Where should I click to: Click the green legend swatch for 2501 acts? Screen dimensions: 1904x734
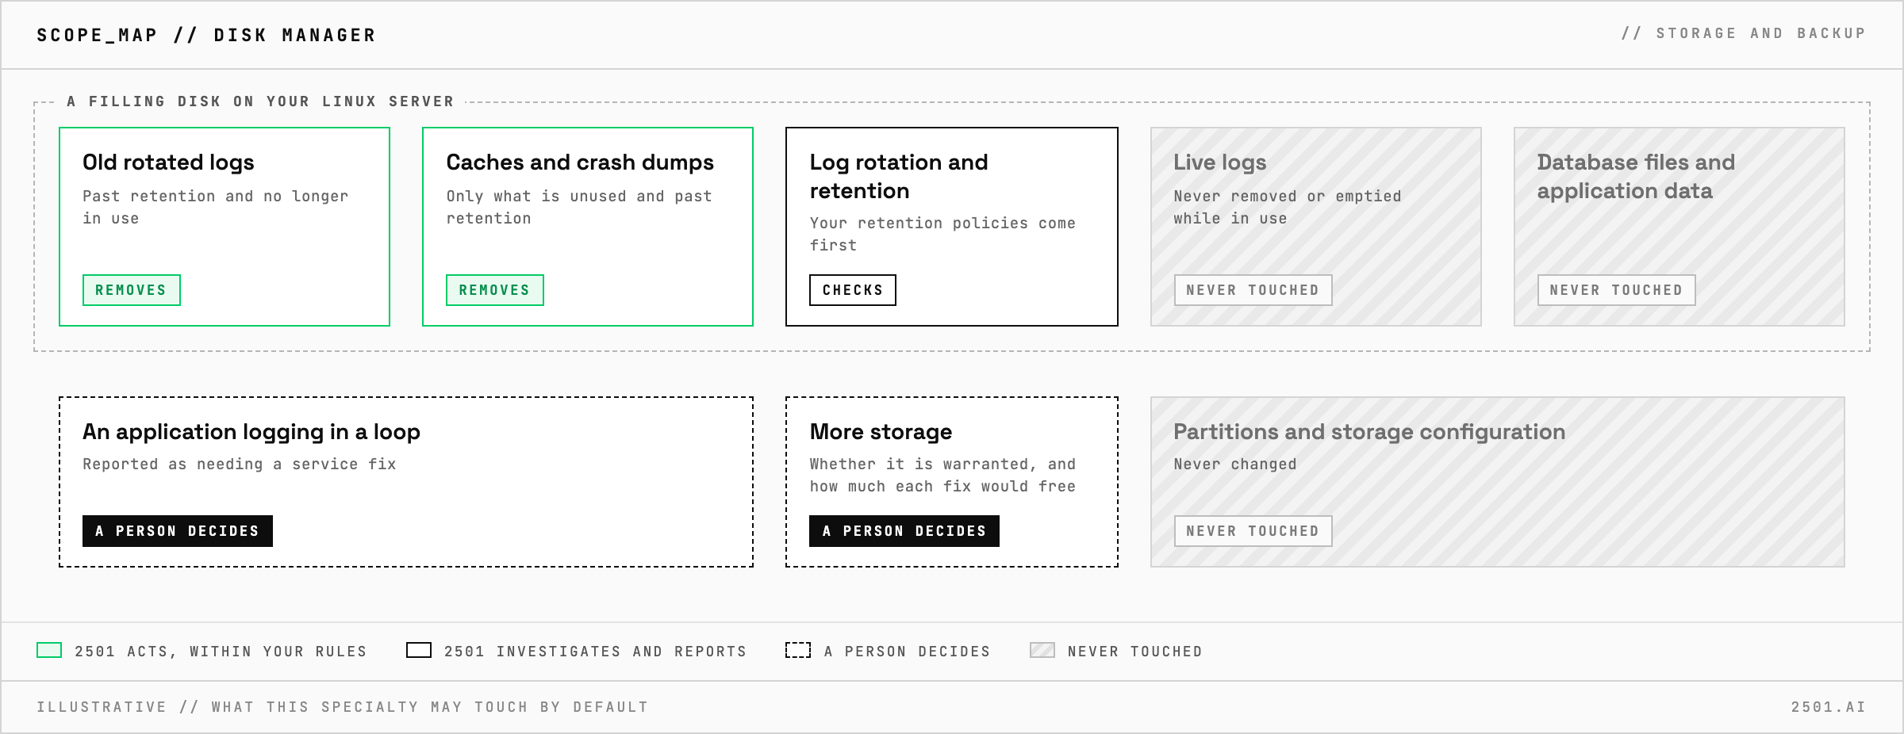pos(49,651)
